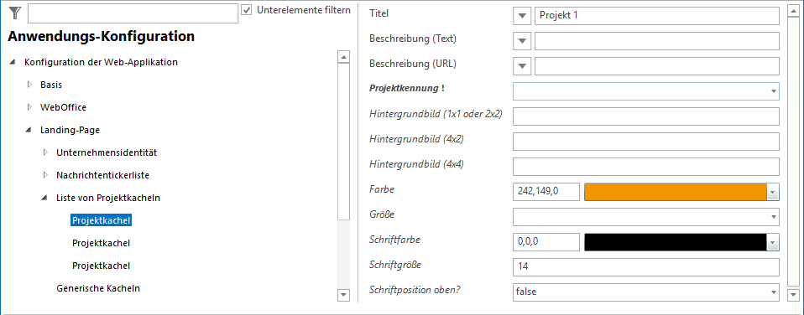This screenshot has height=315, width=804.
Task: Click the Titel field containing Projekt 1
Action: pyautogui.click(x=657, y=16)
